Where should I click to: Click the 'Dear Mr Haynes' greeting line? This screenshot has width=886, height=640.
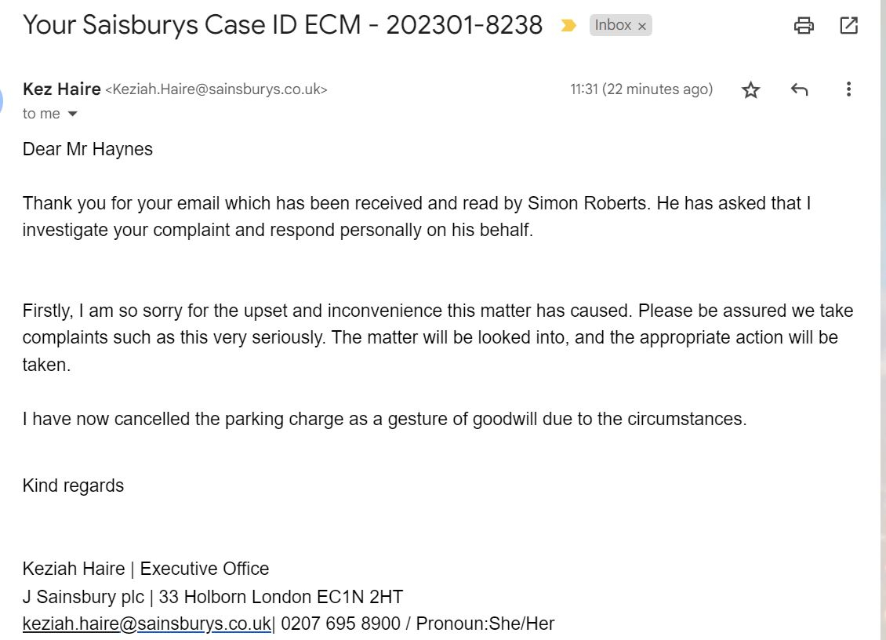coord(88,149)
